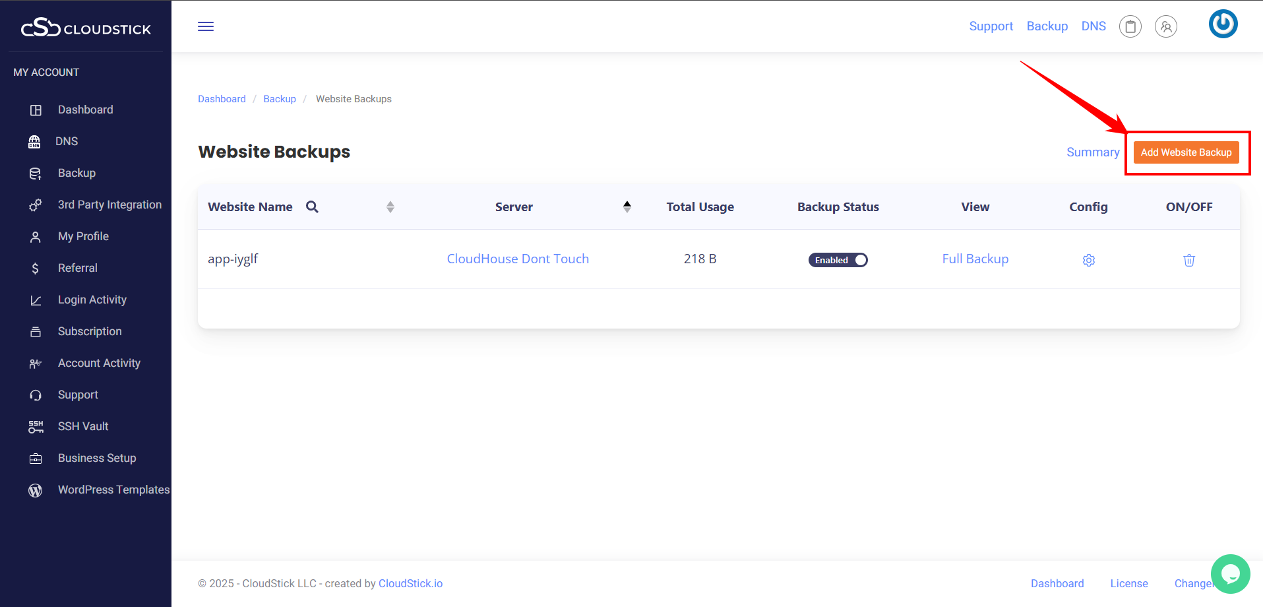This screenshot has width=1263, height=607.
Task: Delete app-iyglf backup with trash icon
Action: click(1188, 260)
